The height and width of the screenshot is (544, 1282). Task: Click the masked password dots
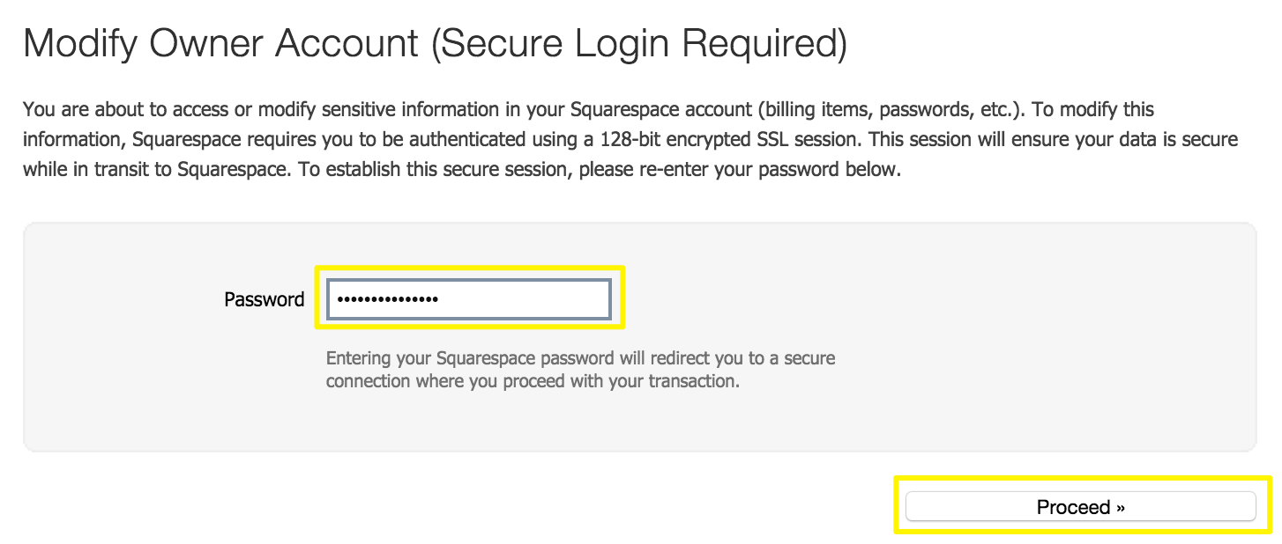tap(388, 299)
